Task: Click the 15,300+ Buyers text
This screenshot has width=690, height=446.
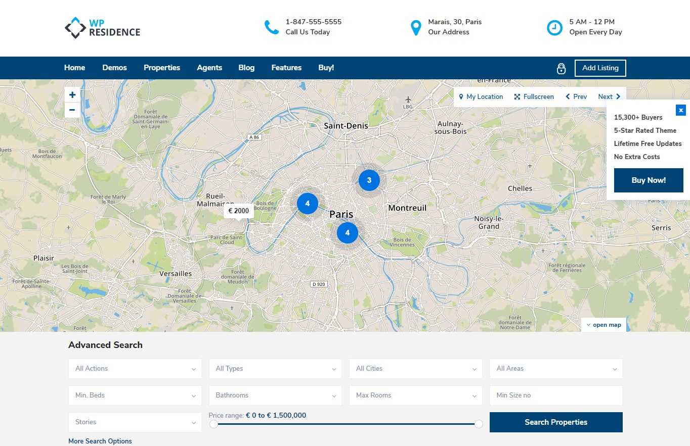Action: point(638,117)
